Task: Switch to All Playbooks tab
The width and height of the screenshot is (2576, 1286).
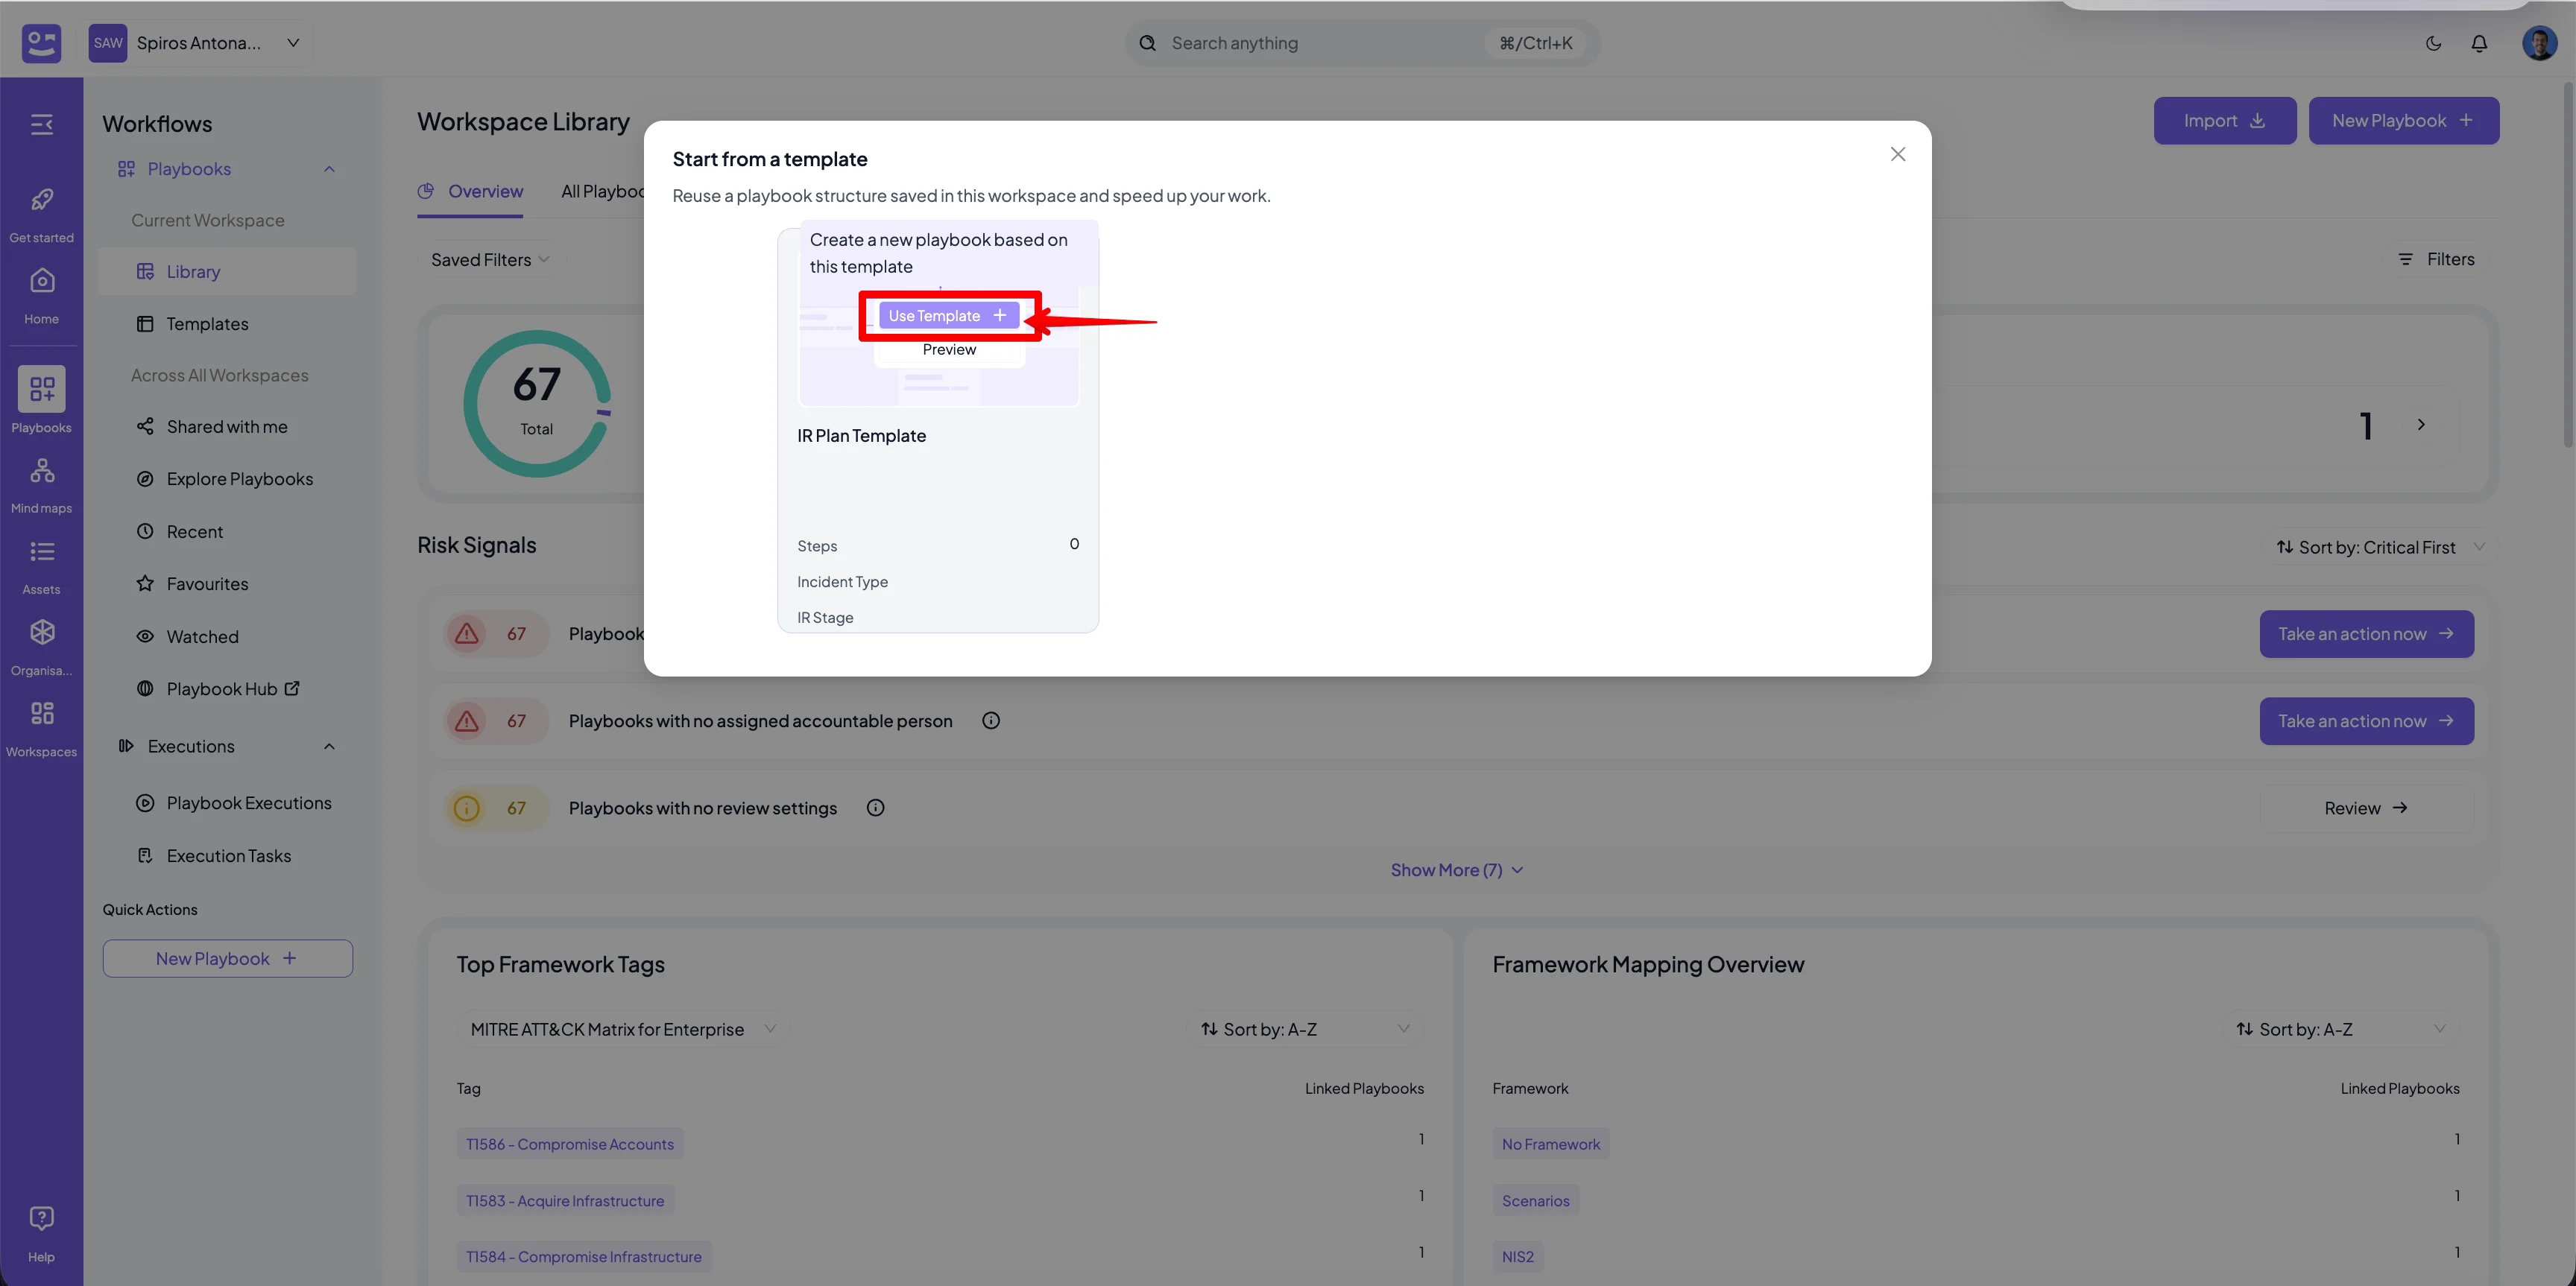Action: [x=602, y=191]
